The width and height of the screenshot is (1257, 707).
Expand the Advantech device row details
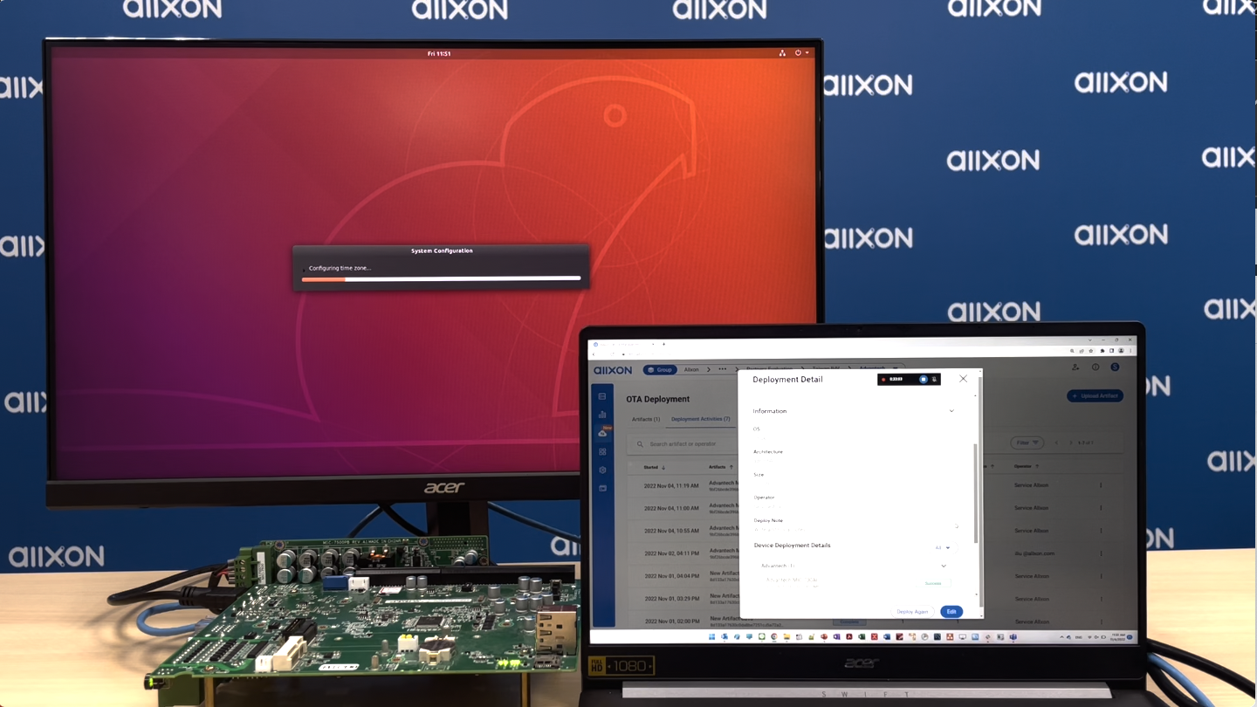coord(943,566)
